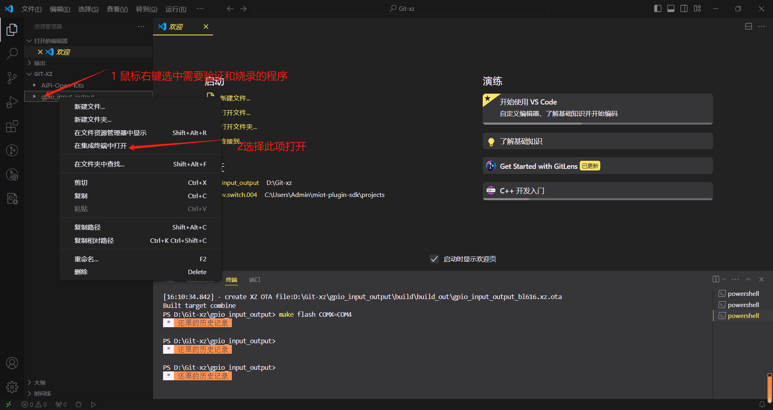Open the 选择(S) menu
Screen dimensions: 773x410
(x=88, y=9)
